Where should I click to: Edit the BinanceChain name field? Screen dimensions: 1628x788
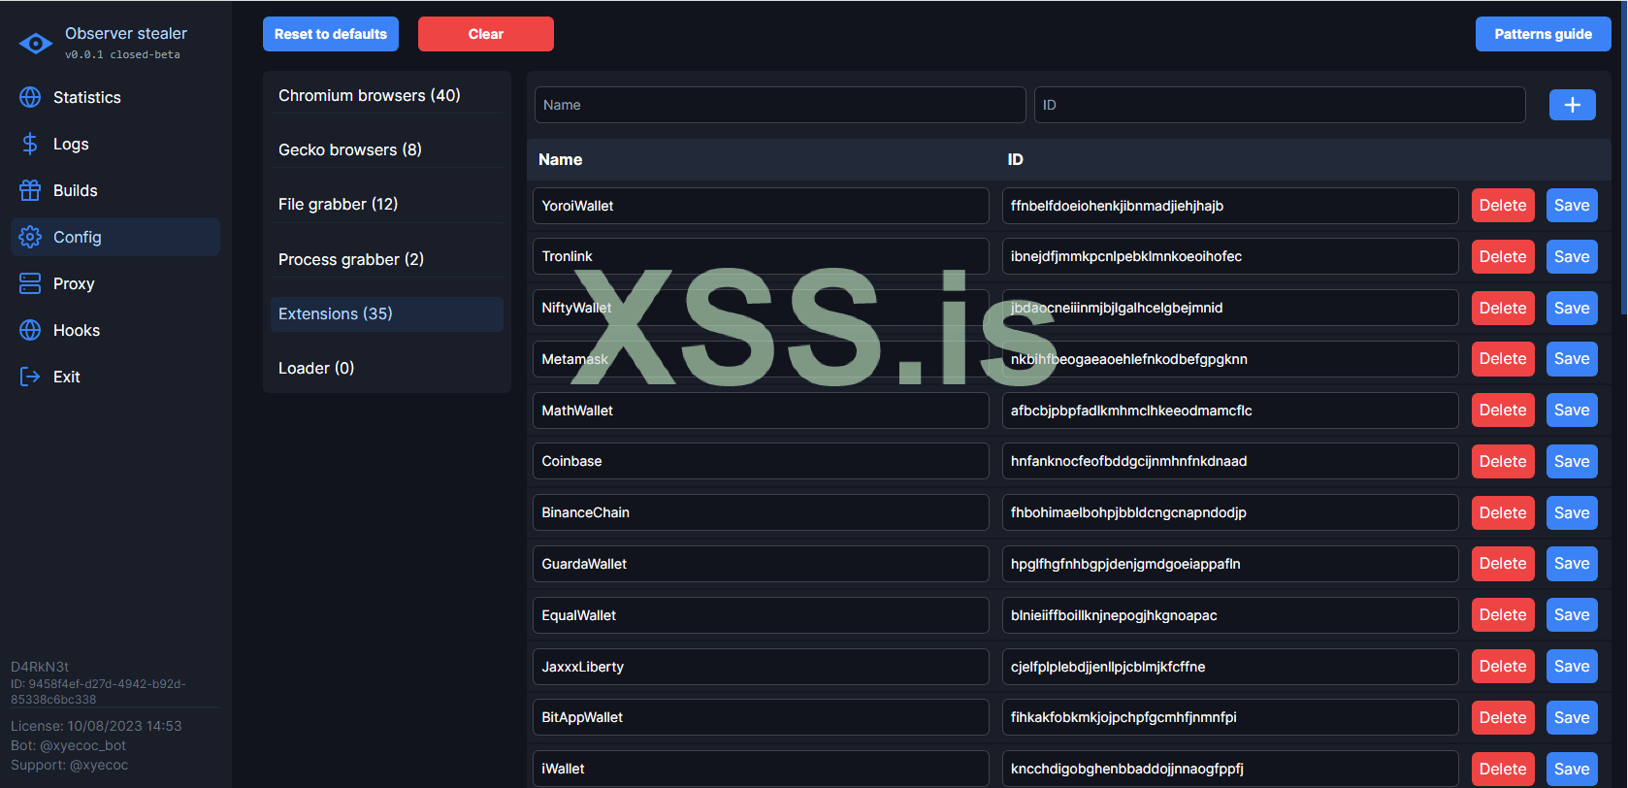761,512
